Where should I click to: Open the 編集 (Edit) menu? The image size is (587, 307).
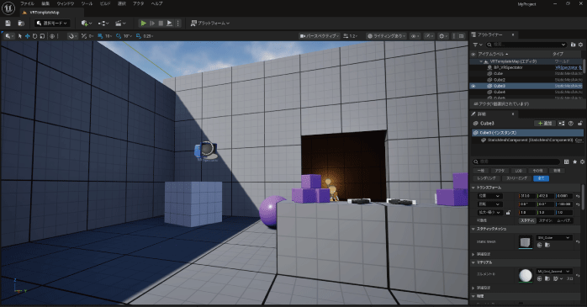tap(45, 3)
